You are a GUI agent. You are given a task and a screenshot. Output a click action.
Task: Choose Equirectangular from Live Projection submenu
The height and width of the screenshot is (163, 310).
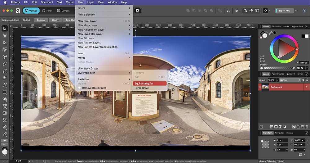tap(150, 84)
